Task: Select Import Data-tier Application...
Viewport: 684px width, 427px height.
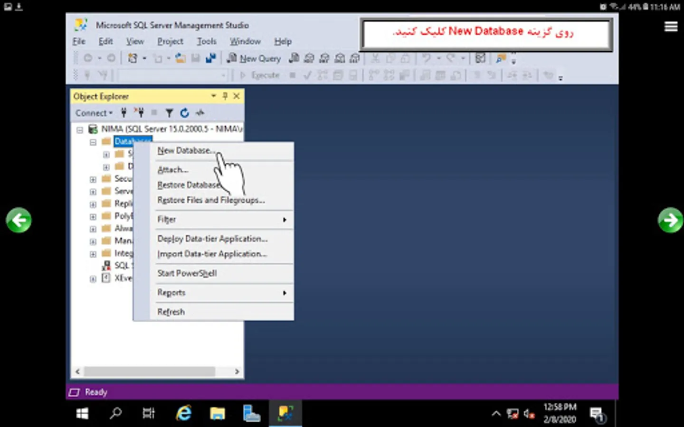Action: pyautogui.click(x=222, y=254)
